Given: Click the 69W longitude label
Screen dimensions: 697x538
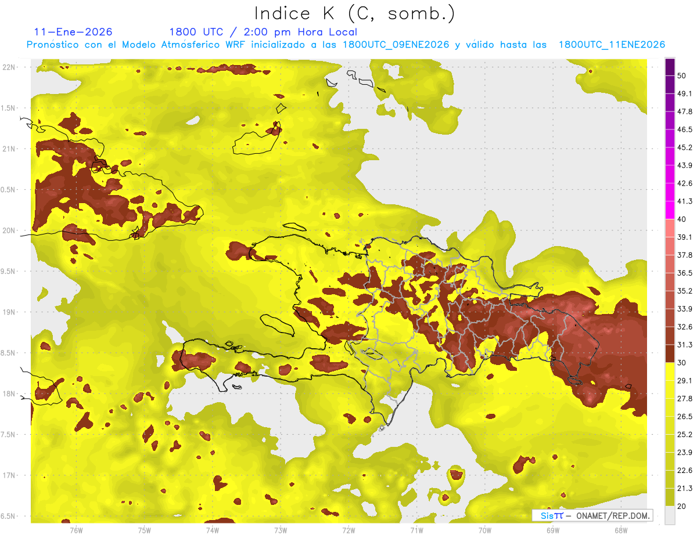Looking at the screenshot, I should [x=553, y=530].
